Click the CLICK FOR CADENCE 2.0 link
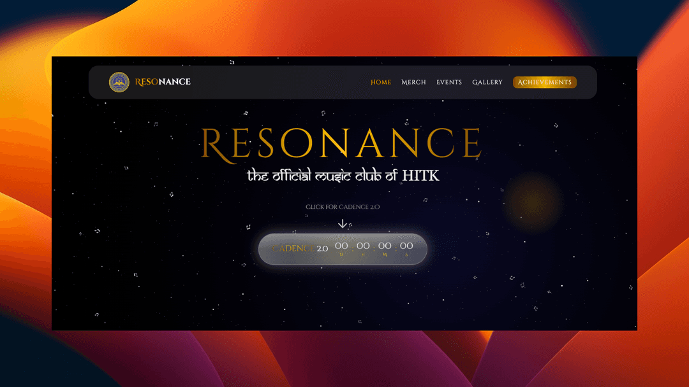 pos(343,206)
